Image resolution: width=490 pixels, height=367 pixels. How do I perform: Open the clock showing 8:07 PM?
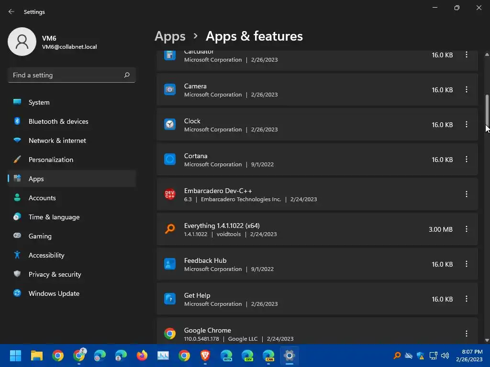click(469, 356)
